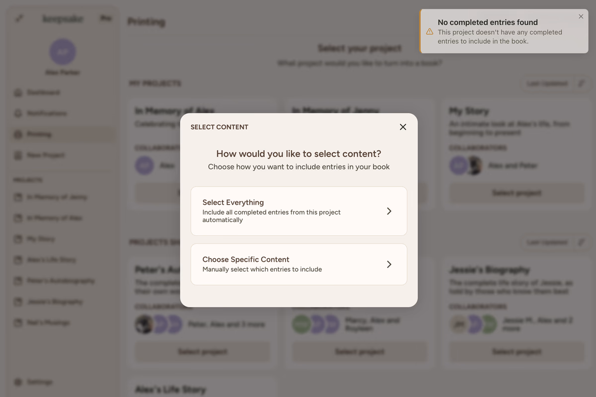Click the New Project icon in sidebar

18,155
